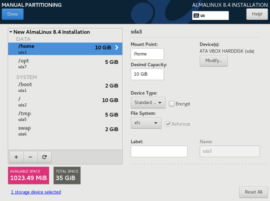
Task: Toggle the Reformat checkbox
Action: [x=168, y=124]
